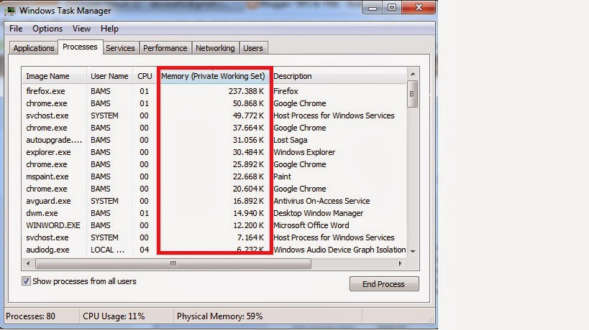The height and width of the screenshot is (330, 589).
Task: Click the Processes: 80 status entry
Action: (x=30, y=316)
